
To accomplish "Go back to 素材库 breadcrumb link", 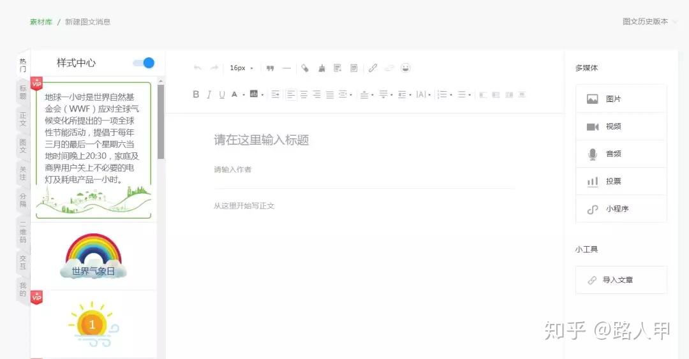I will [41, 22].
